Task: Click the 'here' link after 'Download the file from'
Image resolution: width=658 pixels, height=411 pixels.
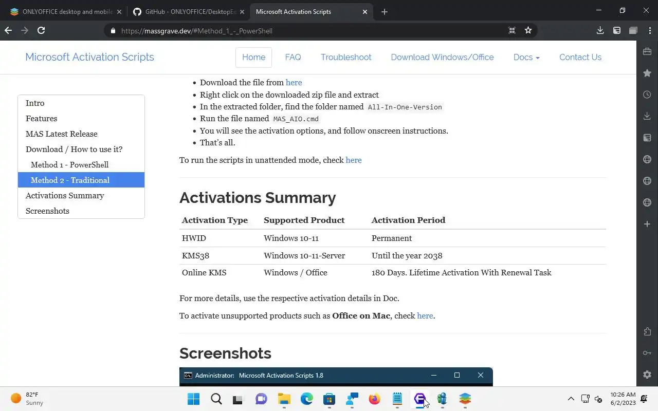Action: [294, 82]
